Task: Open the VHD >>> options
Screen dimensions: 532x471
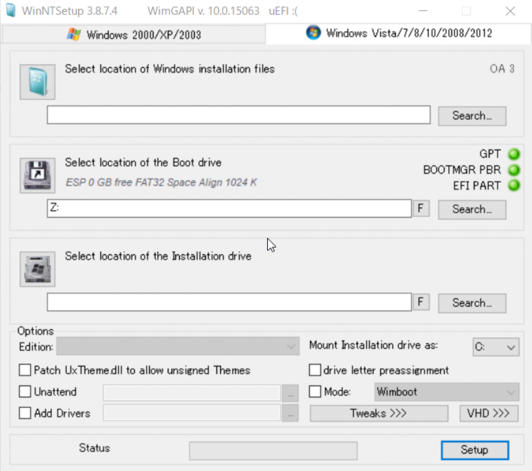Action: (489, 413)
